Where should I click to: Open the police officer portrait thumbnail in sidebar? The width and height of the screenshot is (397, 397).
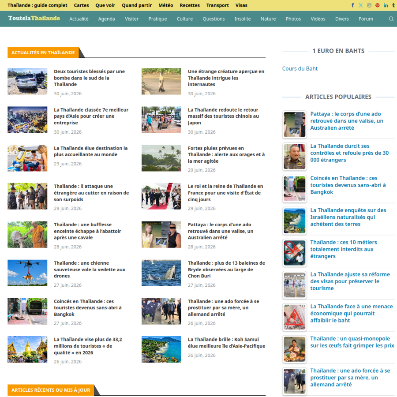coord(295,157)
